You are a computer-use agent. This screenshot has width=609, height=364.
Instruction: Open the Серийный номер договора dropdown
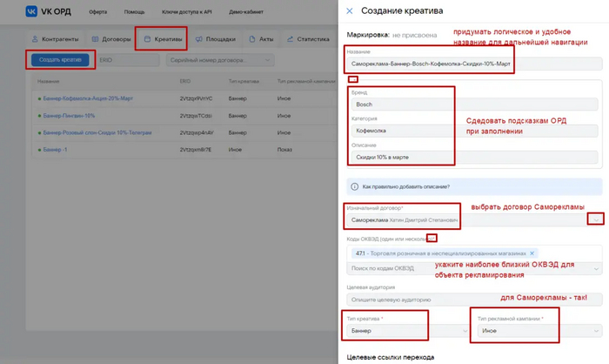click(x=220, y=60)
